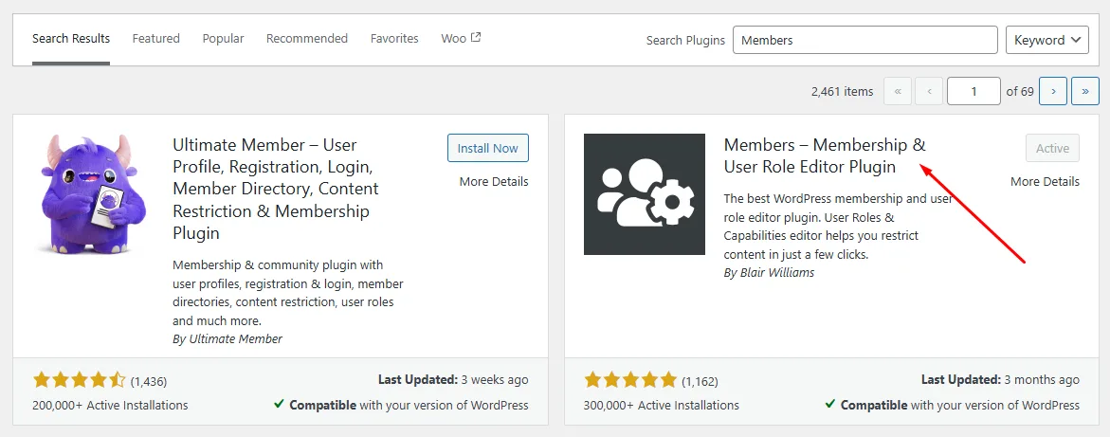Click the '200,000+ Active Installations' text
Screen dimensions: 1110x437
111,406
